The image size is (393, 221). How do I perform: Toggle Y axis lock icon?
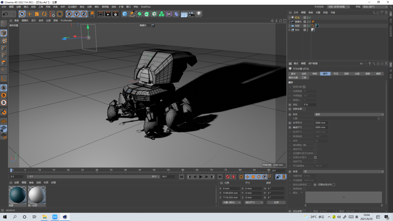coord(76,14)
